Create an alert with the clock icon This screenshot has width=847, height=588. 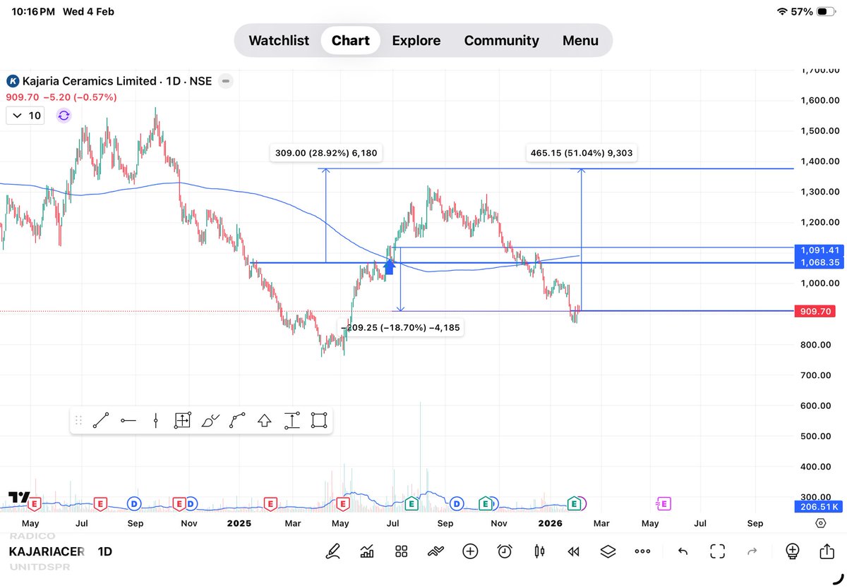tap(505, 551)
